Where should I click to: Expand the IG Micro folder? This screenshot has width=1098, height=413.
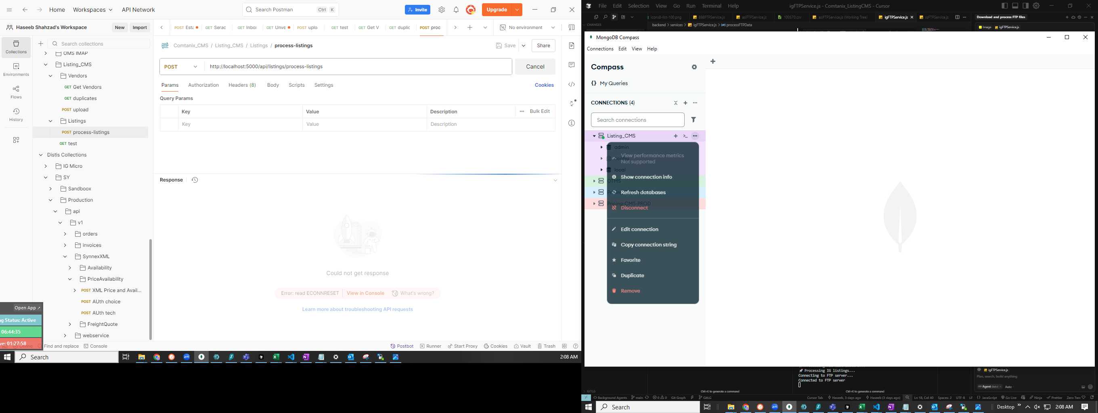tap(46, 167)
